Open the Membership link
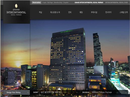Viewport: 130px width, 97px height. (58, 3)
